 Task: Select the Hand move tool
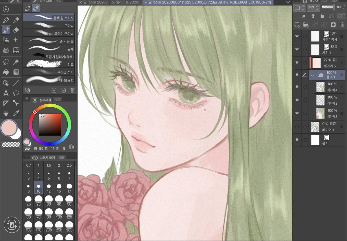(6, 113)
